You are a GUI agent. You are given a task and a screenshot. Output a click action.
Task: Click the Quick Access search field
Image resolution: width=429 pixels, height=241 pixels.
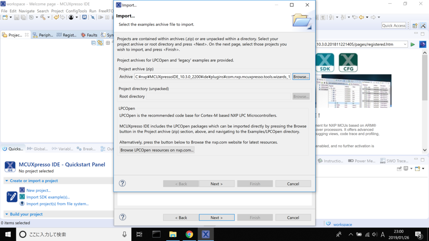[394, 26]
